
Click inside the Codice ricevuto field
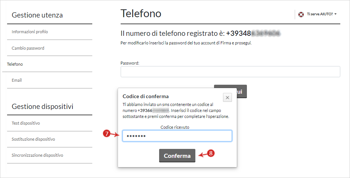(177, 136)
